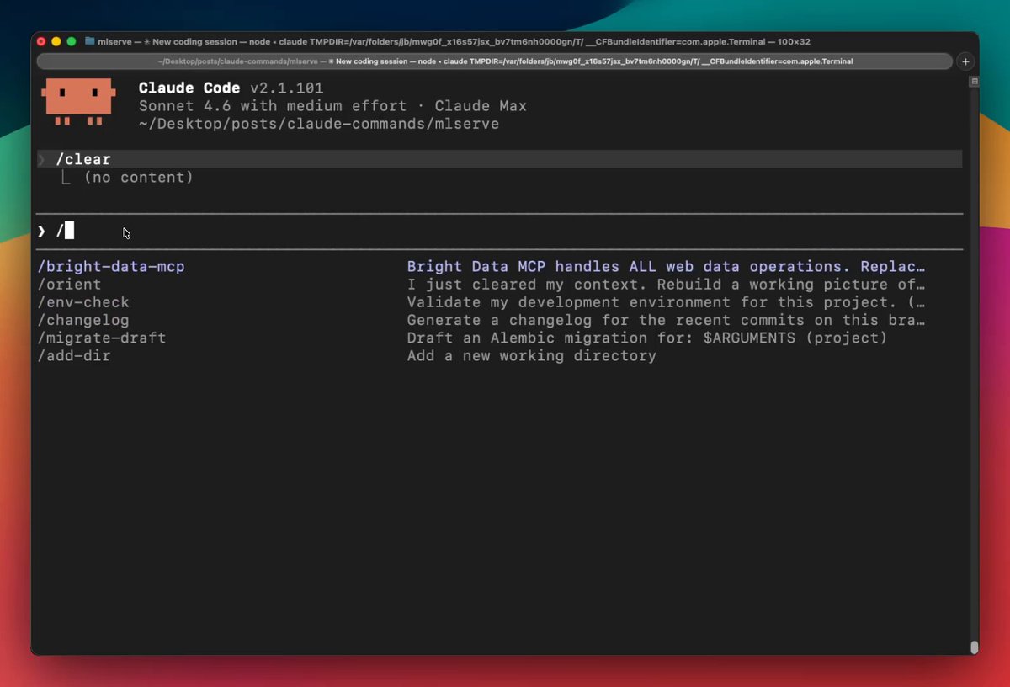This screenshot has width=1010, height=687.
Task: Select the /orient command suggestion
Action: click(69, 285)
